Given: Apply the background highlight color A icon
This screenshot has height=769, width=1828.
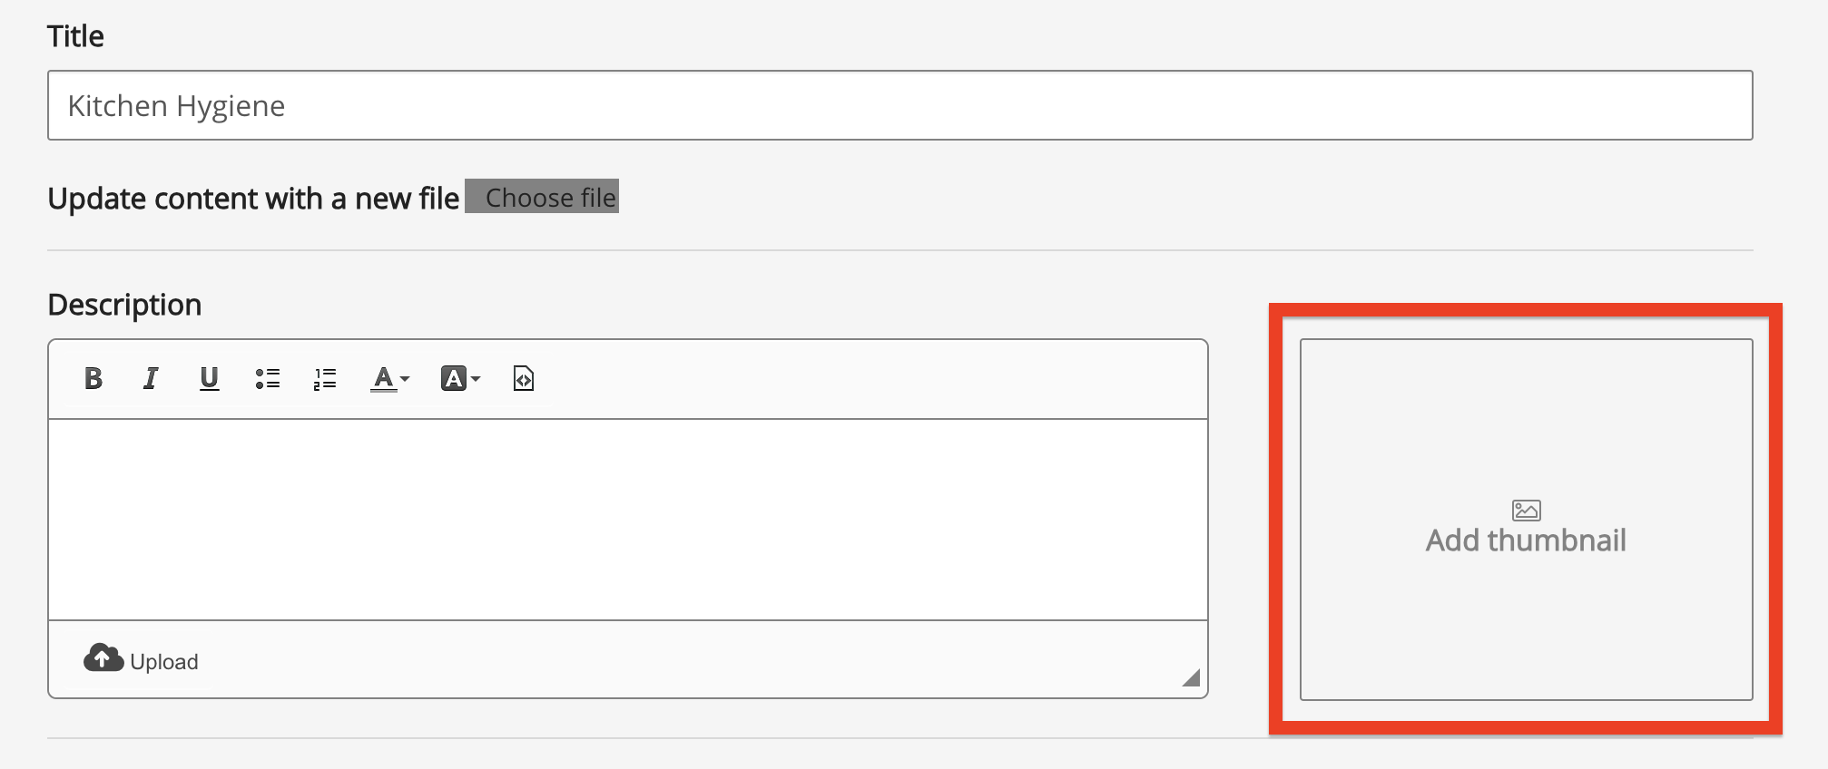Looking at the screenshot, I should (x=453, y=378).
